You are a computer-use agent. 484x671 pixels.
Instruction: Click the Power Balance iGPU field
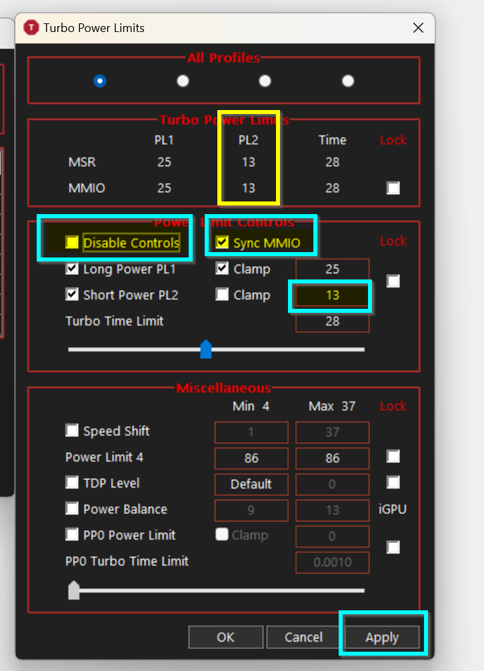332,510
